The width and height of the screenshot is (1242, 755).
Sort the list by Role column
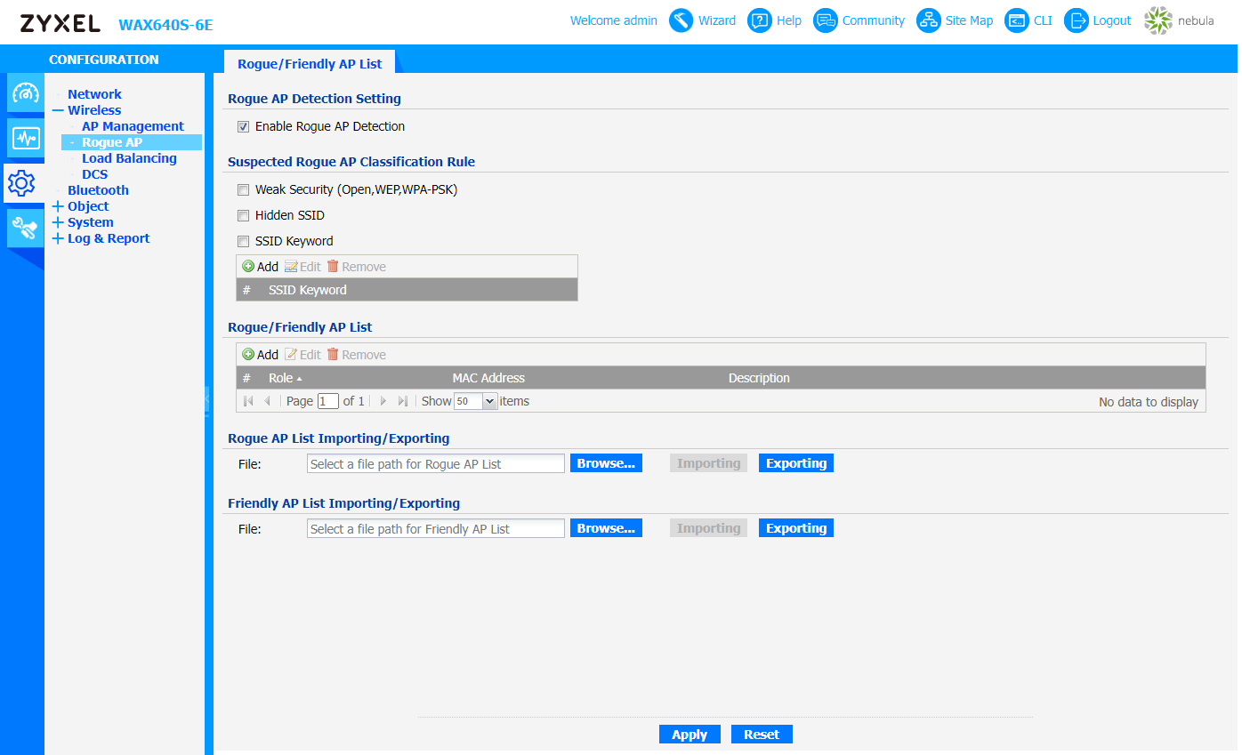285,378
